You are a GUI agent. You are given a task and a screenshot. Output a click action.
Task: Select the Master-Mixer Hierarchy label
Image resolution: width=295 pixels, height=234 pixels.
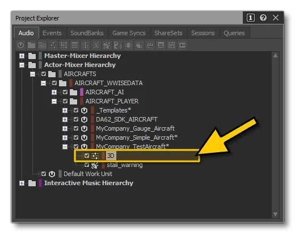82,56
